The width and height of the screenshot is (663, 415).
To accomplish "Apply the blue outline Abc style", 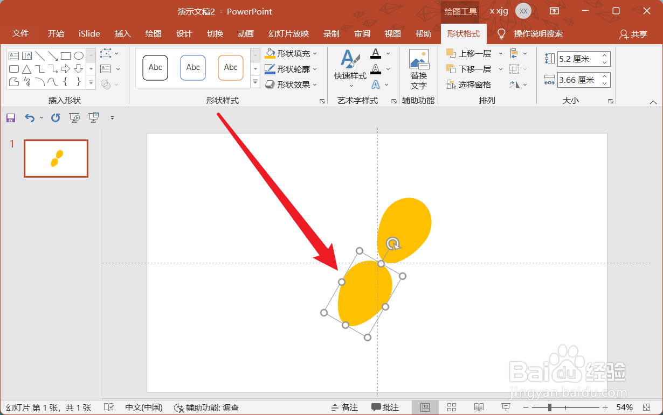I will [x=193, y=68].
